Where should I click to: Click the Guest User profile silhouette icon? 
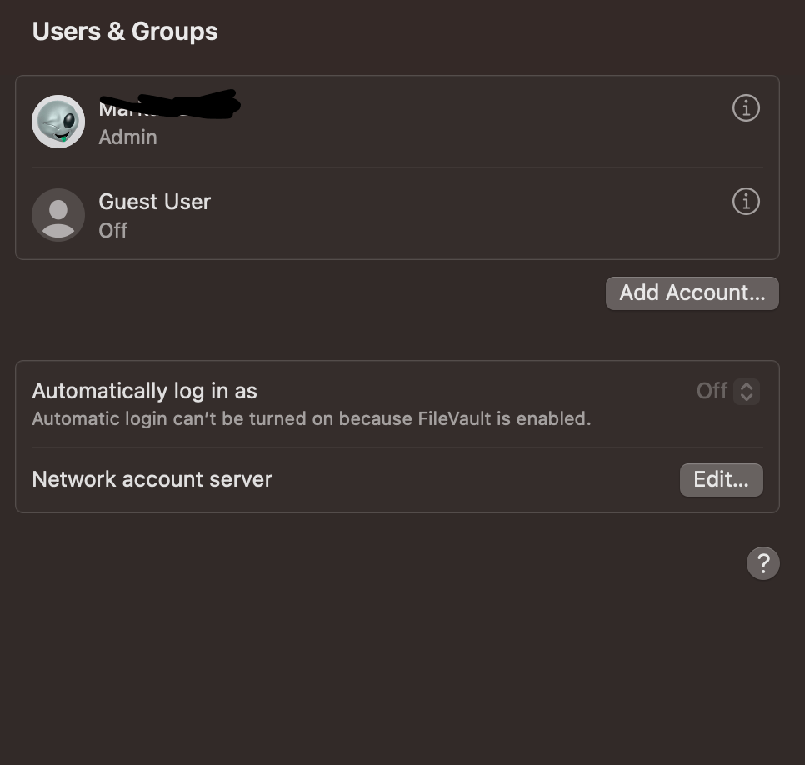(x=58, y=214)
